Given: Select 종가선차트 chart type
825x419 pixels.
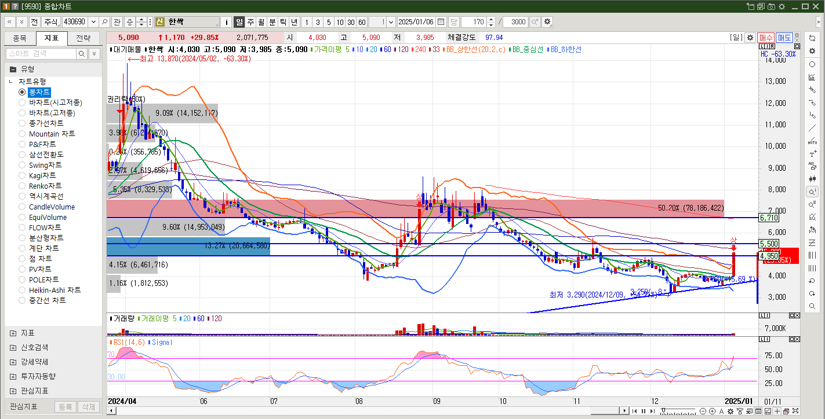Looking at the screenshot, I should (x=46, y=123).
